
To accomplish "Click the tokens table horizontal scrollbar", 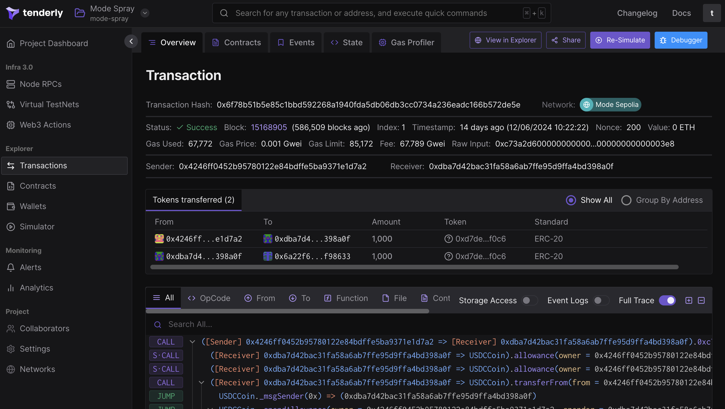I will [414, 267].
